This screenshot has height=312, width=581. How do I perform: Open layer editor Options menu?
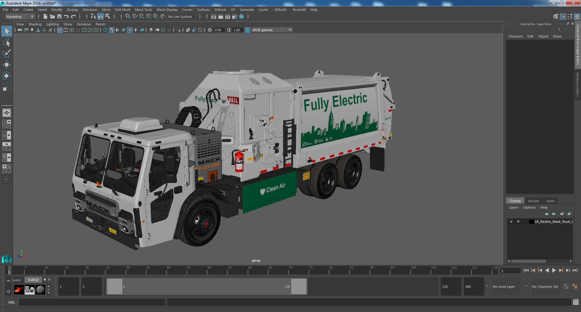(x=529, y=207)
